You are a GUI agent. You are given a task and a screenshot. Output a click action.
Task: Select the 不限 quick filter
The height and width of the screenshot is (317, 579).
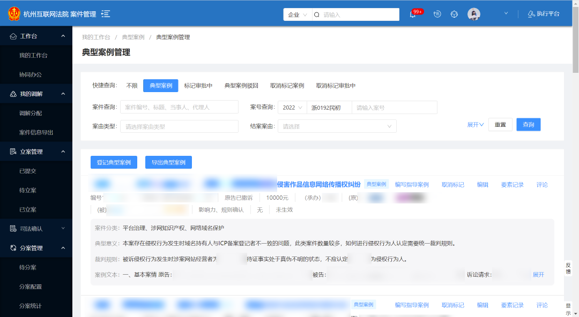tap(132, 86)
